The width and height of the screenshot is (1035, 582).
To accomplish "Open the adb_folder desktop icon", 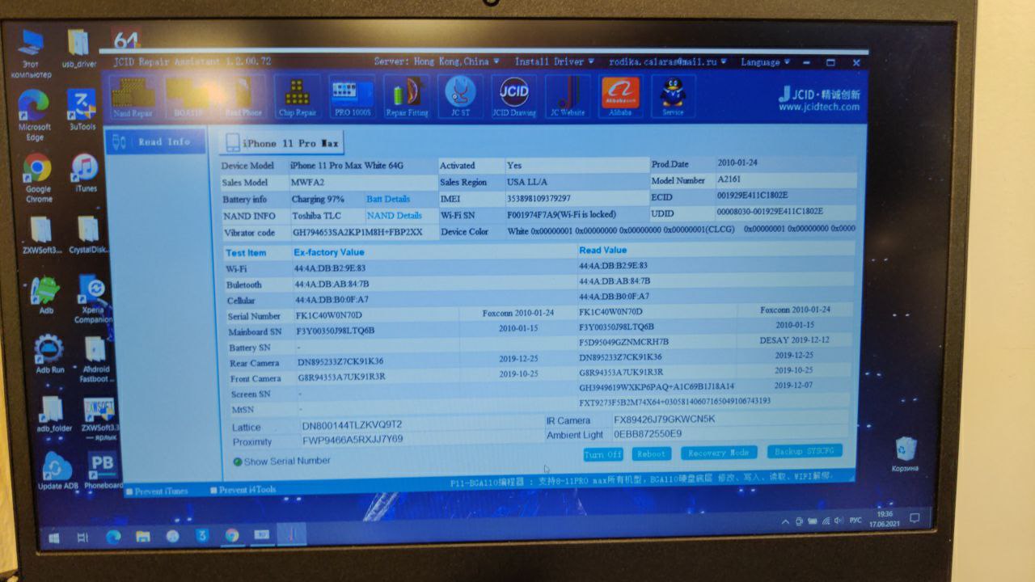I will click(x=53, y=414).
